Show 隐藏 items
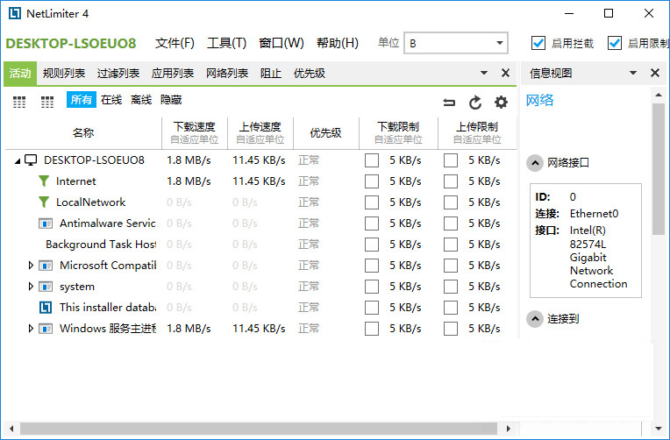670x440 pixels. click(171, 100)
